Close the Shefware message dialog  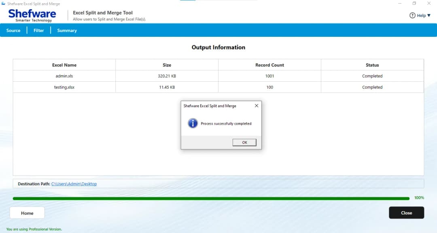pyautogui.click(x=257, y=106)
